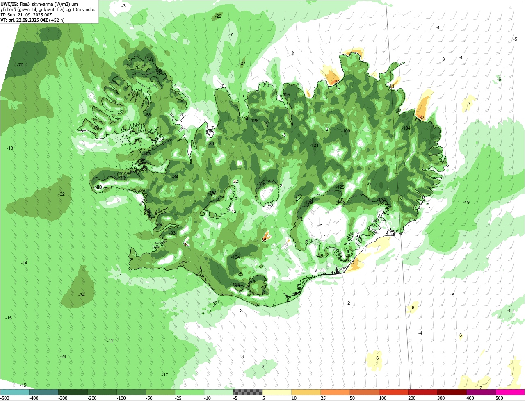Screen dimensions: 525x401
Task: Click the red swatch from 200 to 300
Action: (422, 392)
